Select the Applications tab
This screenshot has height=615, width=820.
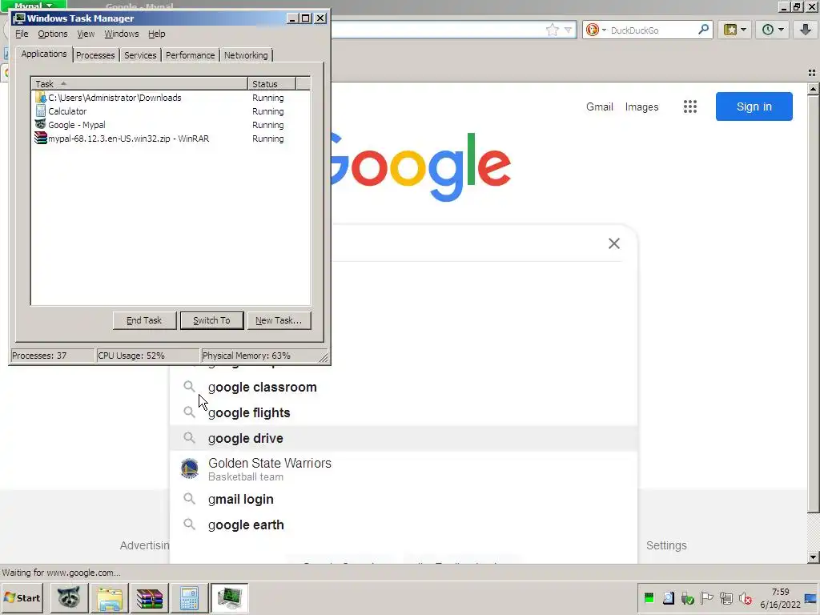click(44, 54)
